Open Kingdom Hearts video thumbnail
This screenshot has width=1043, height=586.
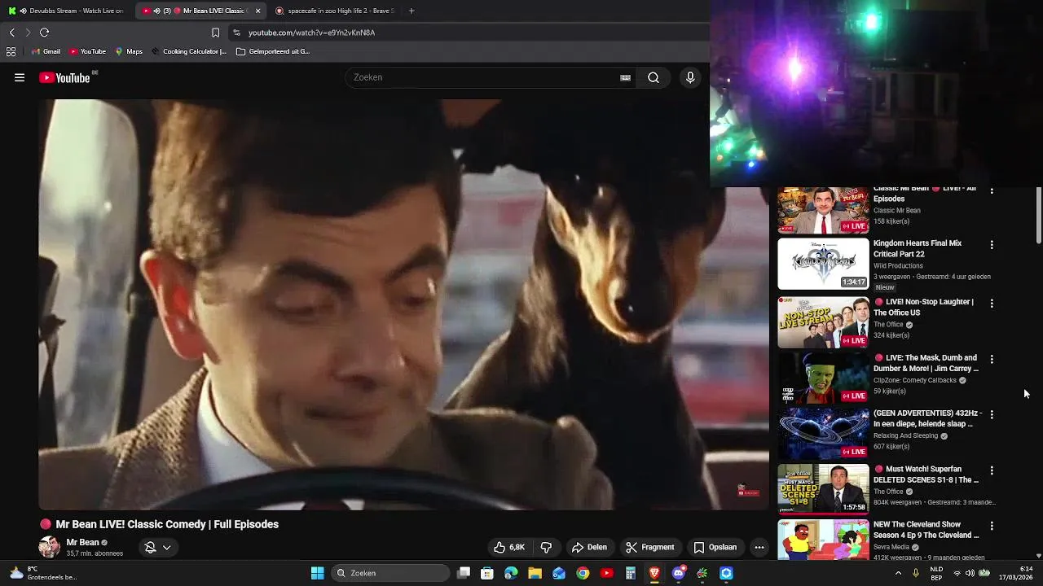pos(823,264)
